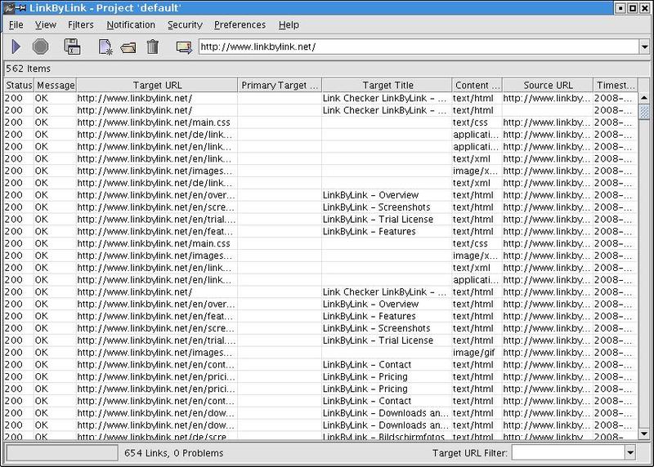Click the empty progress bar in status bar
Viewport: 654px width, 467px height.
[62, 453]
